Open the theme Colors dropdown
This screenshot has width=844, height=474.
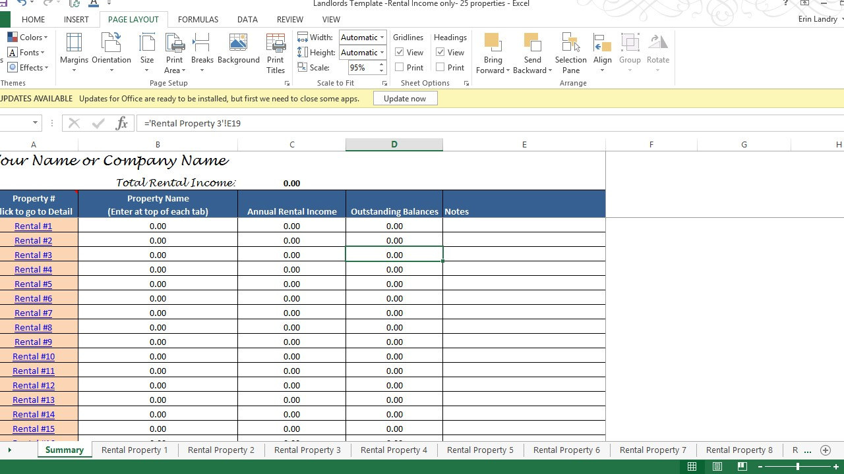click(26, 38)
